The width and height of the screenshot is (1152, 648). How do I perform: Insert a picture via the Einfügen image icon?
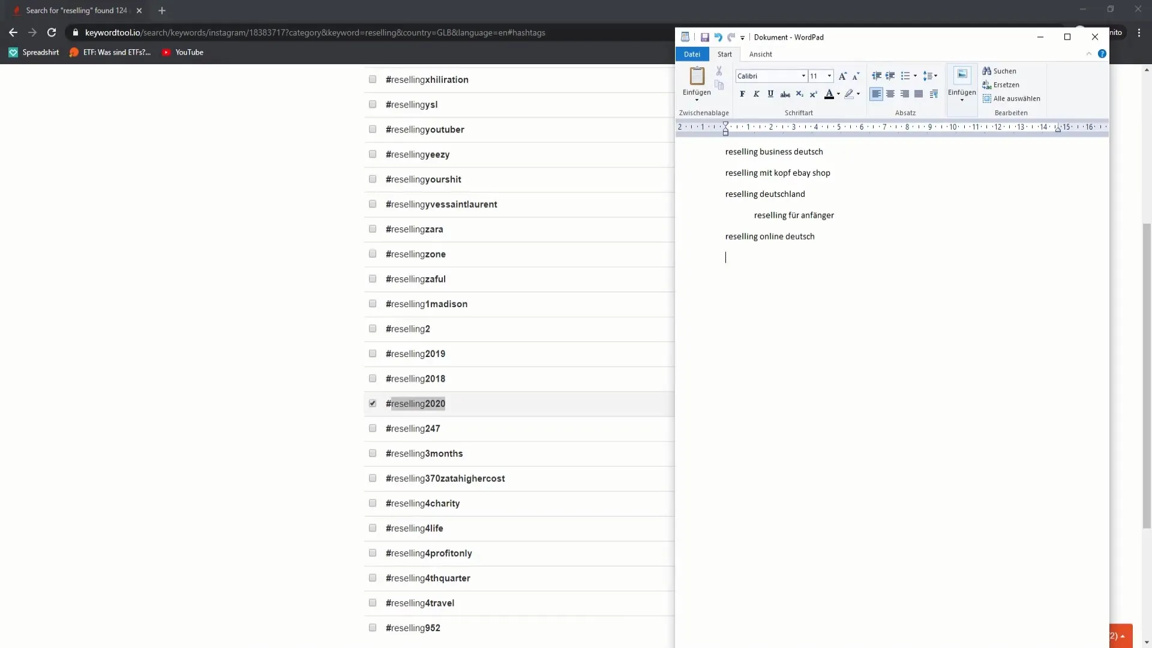point(962,75)
